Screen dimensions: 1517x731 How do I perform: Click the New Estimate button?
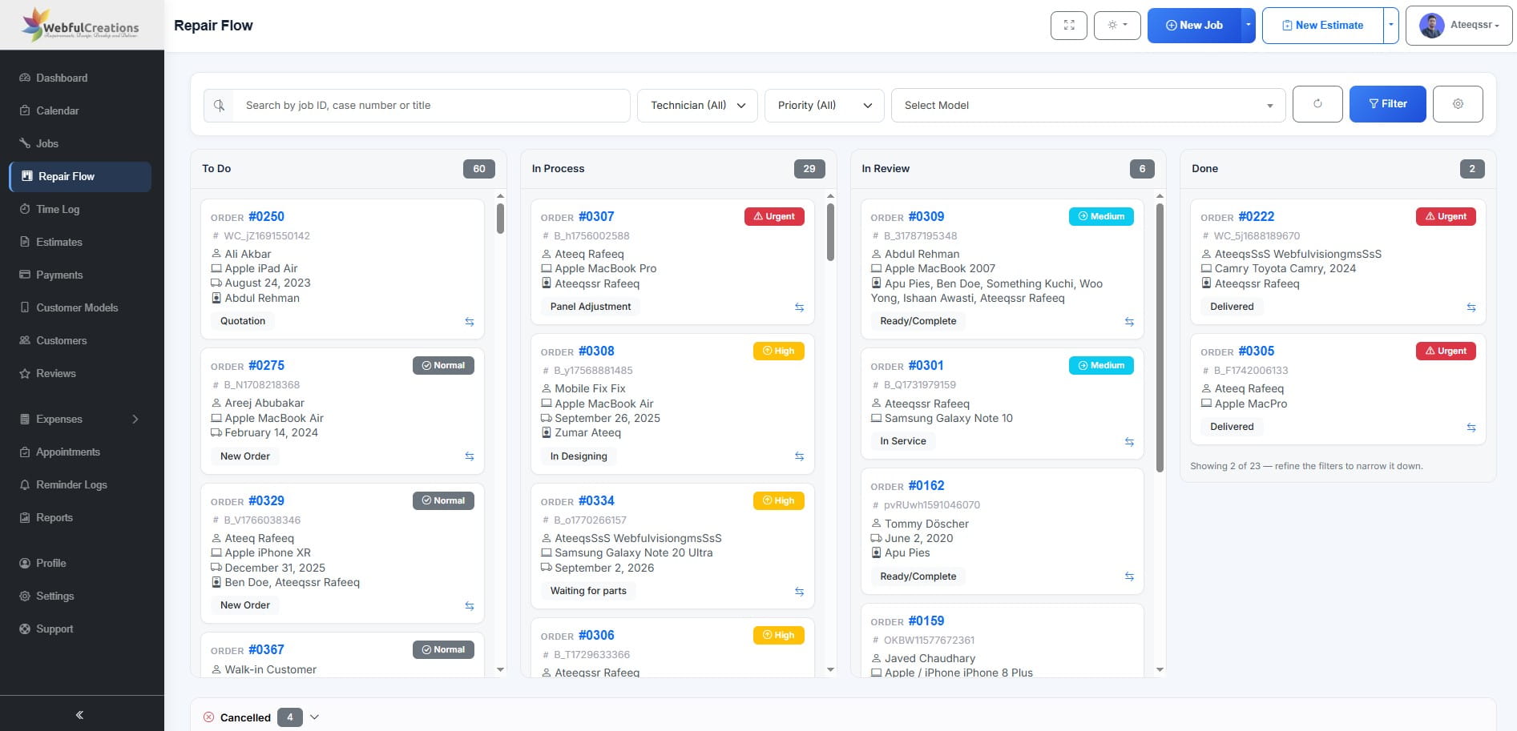pyautogui.click(x=1323, y=26)
